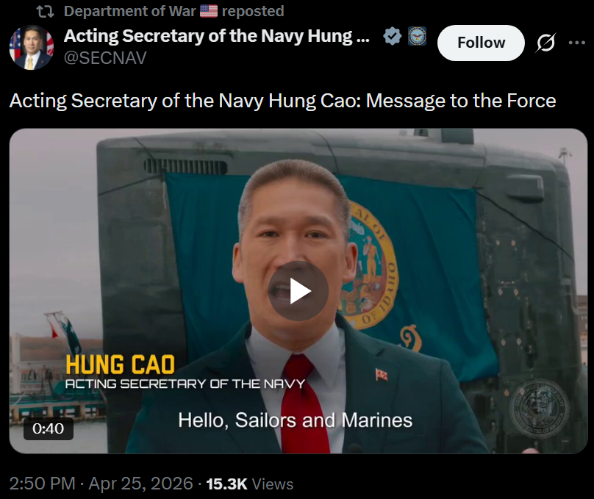Click the 2:50 PM · Apr 25, 2026 timestamp
The width and height of the screenshot is (594, 499).
[101, 484]
